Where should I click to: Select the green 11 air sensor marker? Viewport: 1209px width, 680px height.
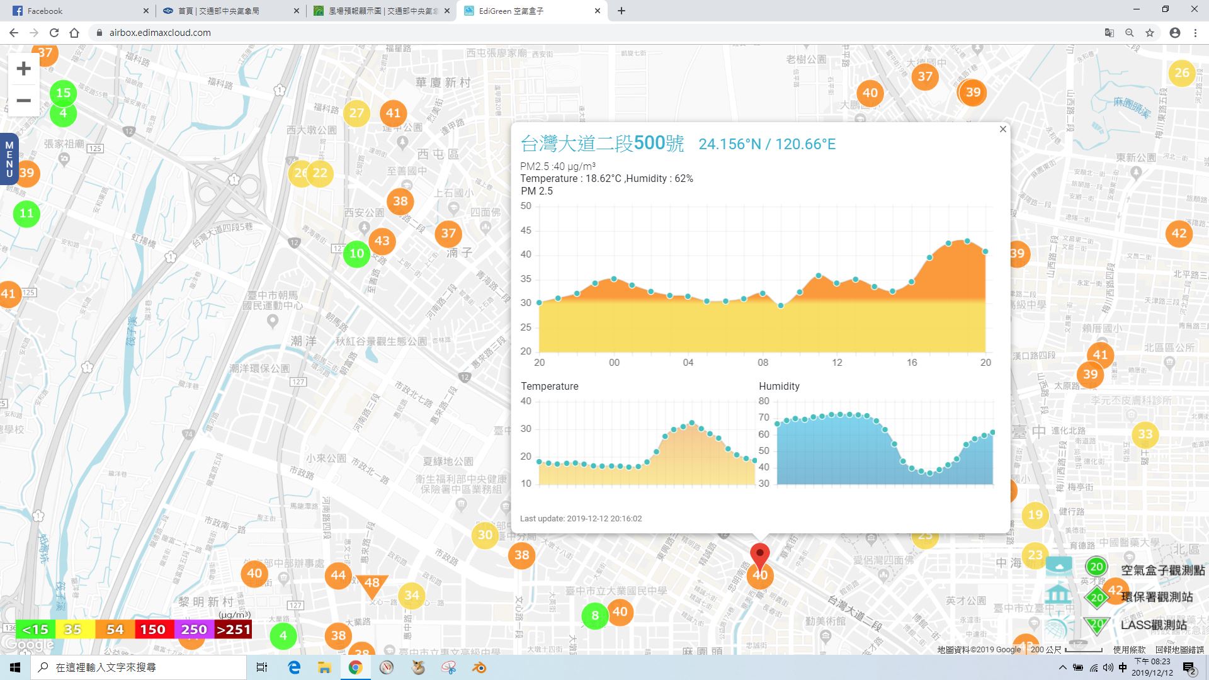pos(26,213)
